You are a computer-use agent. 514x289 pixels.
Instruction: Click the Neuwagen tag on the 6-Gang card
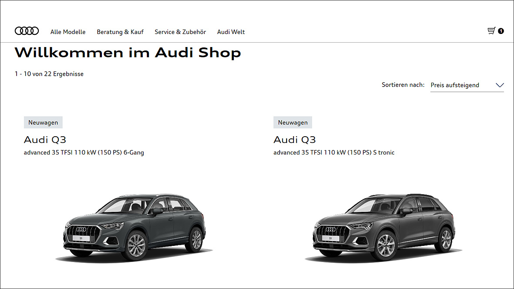click(x=43, y=123)
